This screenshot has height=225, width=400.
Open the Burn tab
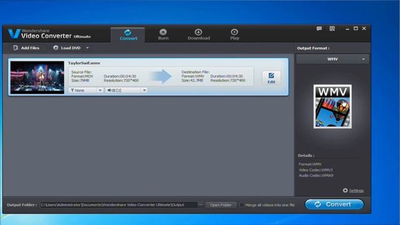click(163, 35)
